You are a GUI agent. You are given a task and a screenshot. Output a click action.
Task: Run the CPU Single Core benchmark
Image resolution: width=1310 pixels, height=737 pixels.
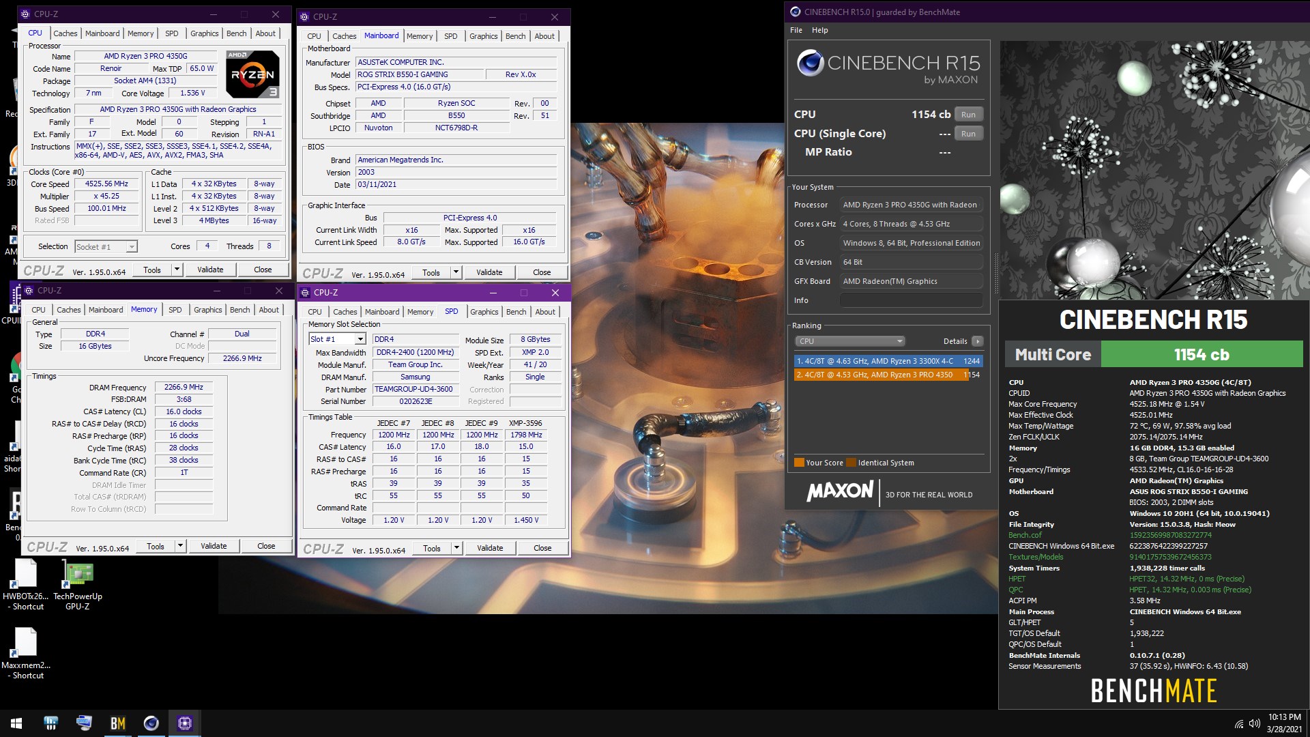click(968, 134)
